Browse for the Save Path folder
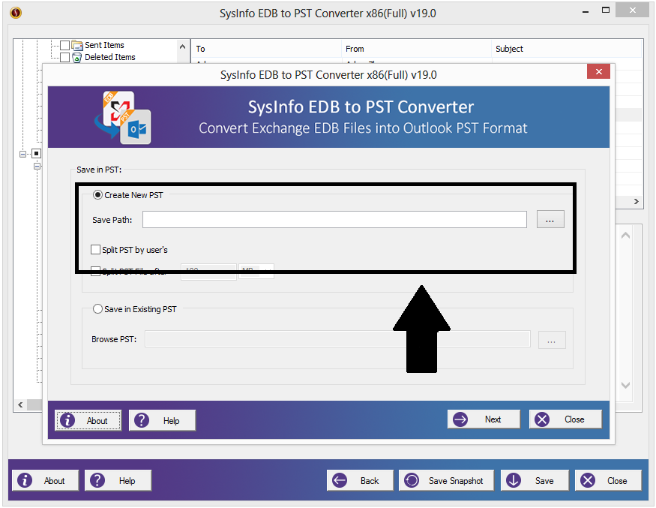Screen dimensions: 656x508 point(550,219)
